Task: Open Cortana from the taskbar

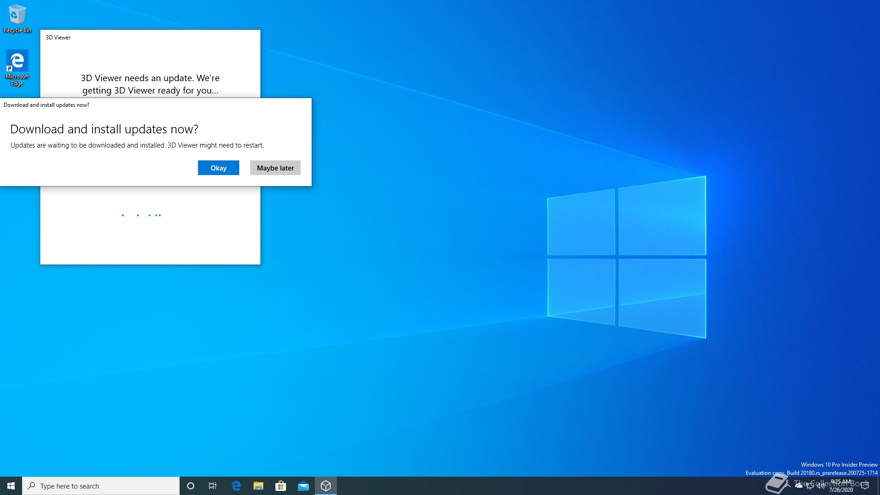Action: pyautogui.click(x=191, y=486)
